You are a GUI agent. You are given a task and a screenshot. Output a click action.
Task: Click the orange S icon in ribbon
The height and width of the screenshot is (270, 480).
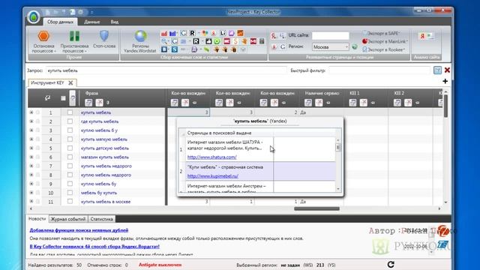tap(235, 41)
